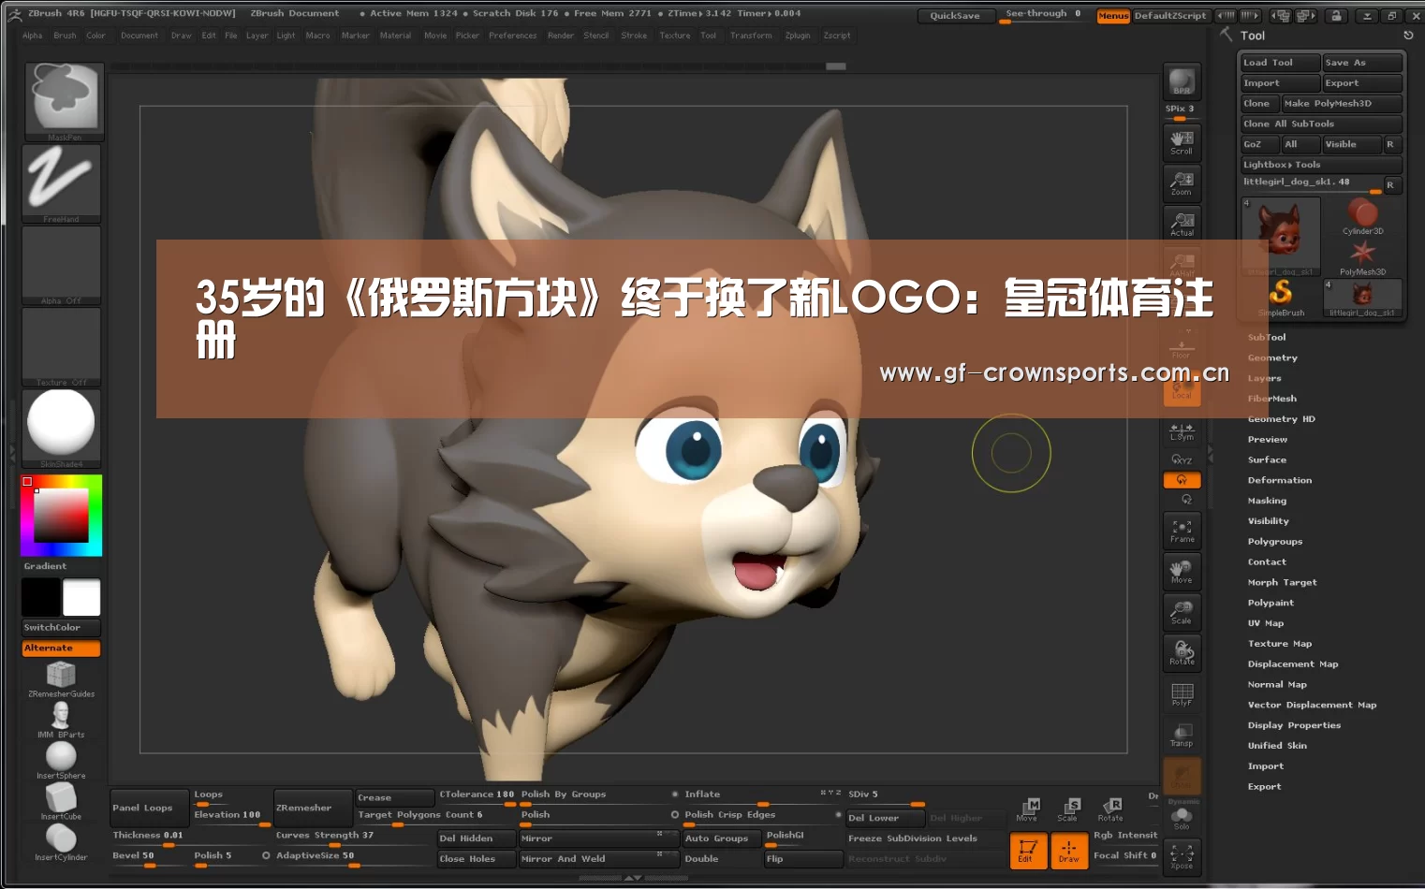Open the Alpha Off selector

pyautogui.click(x=62, y=265)
